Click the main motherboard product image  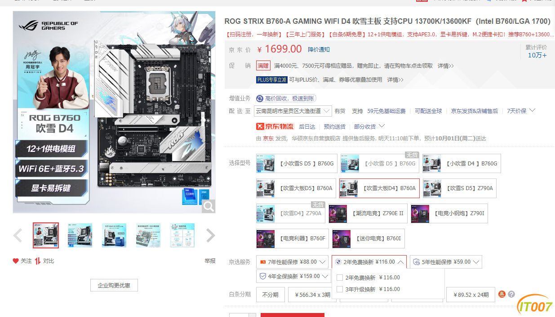114,112
